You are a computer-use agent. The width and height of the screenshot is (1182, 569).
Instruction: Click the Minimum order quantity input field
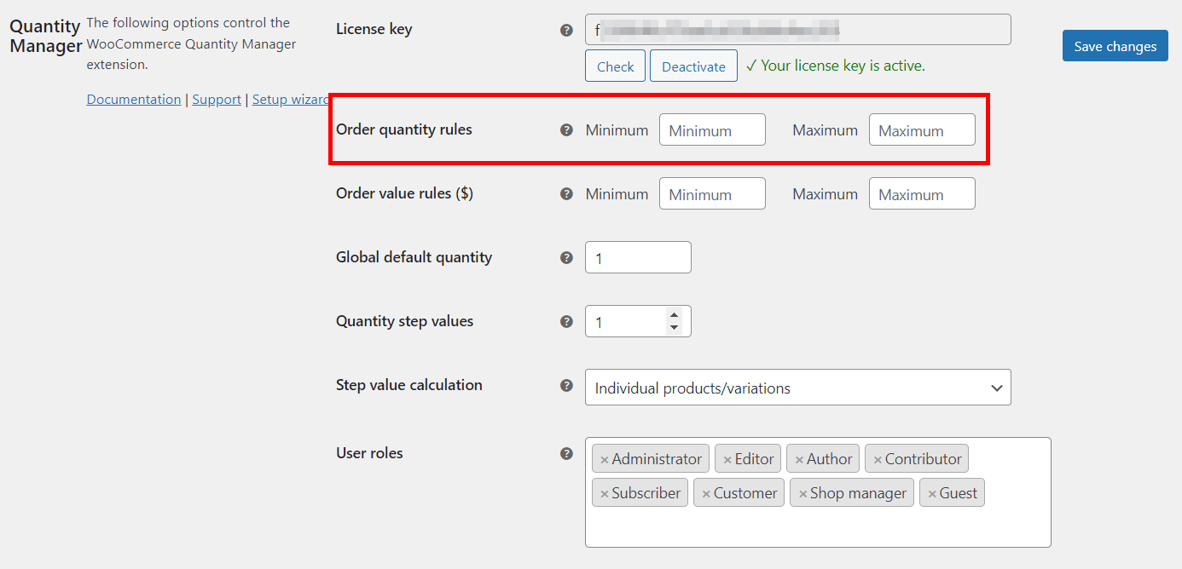712,129
